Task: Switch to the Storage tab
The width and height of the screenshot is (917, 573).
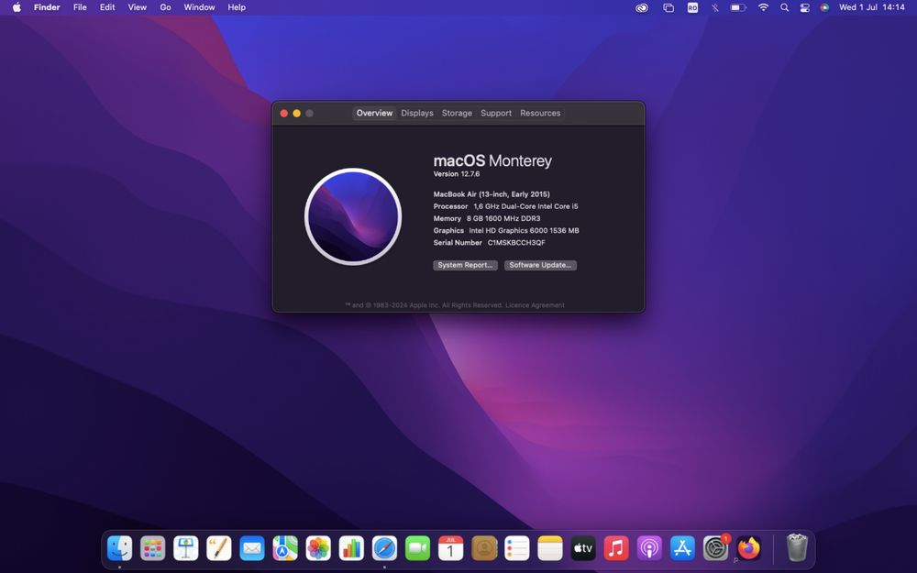Action: (457, 114)
